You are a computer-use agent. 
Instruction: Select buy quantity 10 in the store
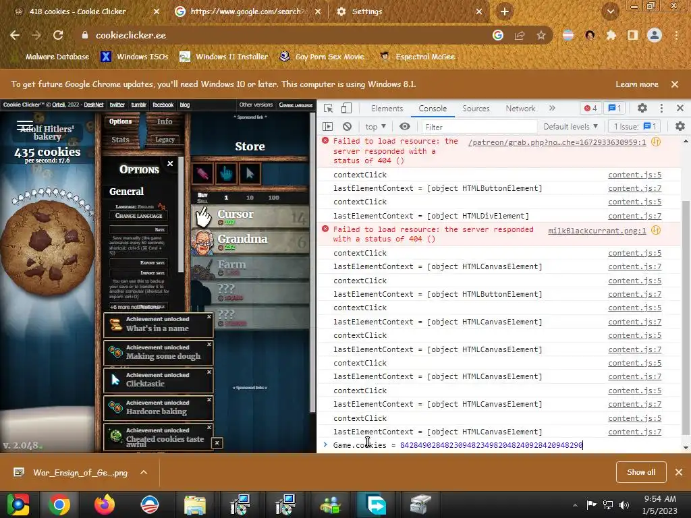pos(250,198)
